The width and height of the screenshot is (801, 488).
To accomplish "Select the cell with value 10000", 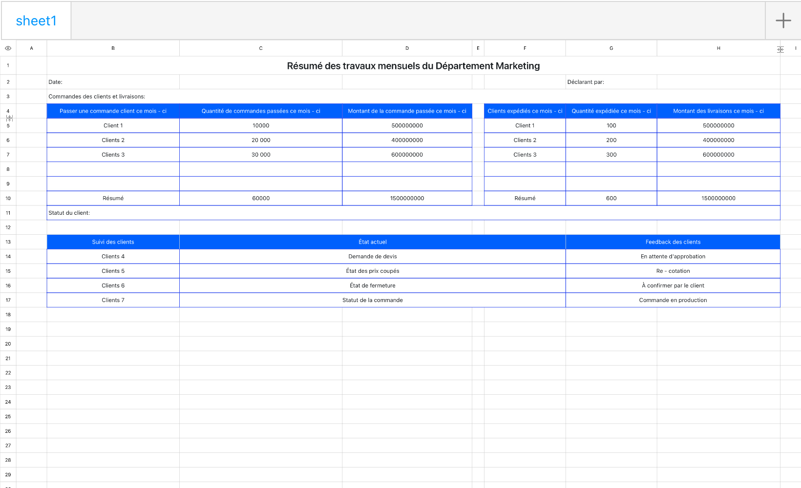I will 261,125.
